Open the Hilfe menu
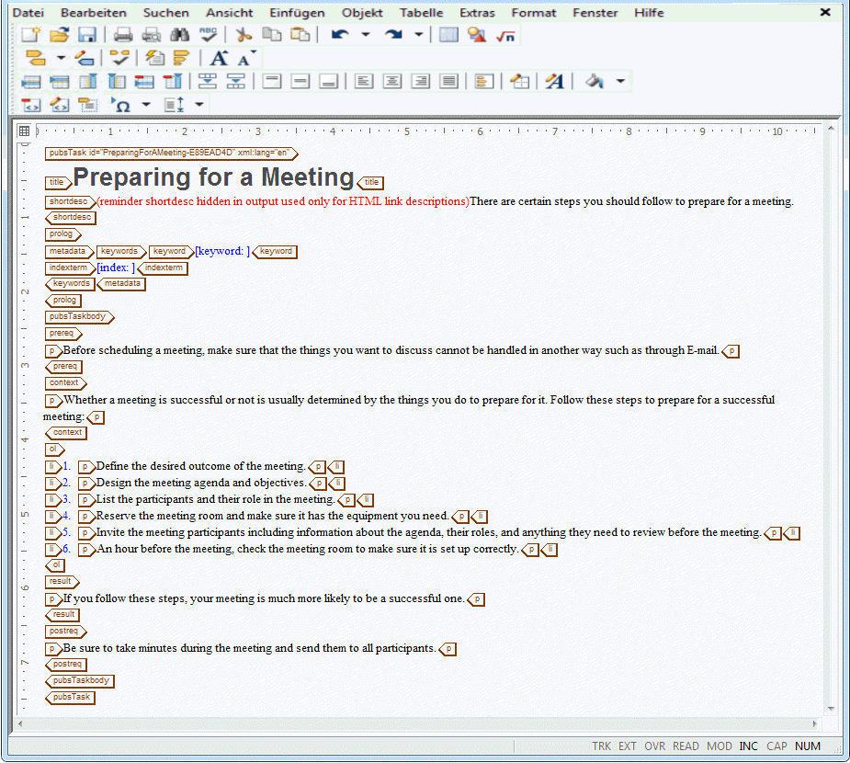 [x=649, y=13]
